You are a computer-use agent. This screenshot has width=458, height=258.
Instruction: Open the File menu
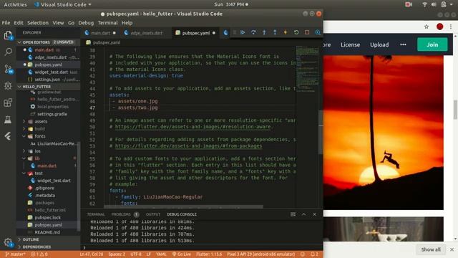point(6,23)
